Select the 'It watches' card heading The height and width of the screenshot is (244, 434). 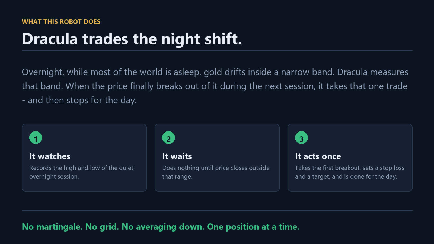click(50, 156)
